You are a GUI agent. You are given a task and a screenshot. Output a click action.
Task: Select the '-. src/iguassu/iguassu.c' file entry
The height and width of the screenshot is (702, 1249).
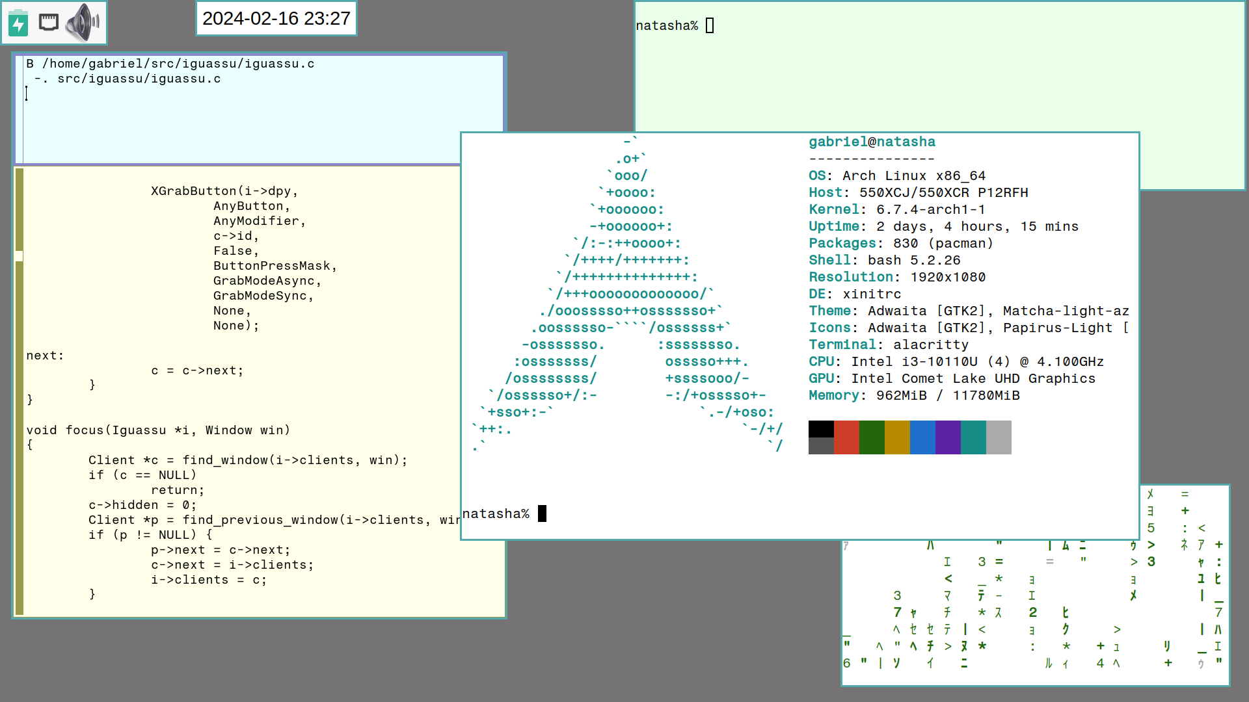(128, 79)
